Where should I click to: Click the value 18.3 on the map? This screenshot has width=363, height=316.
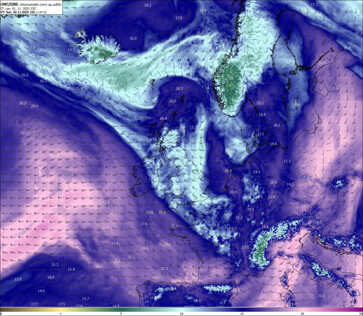(277, 125)
